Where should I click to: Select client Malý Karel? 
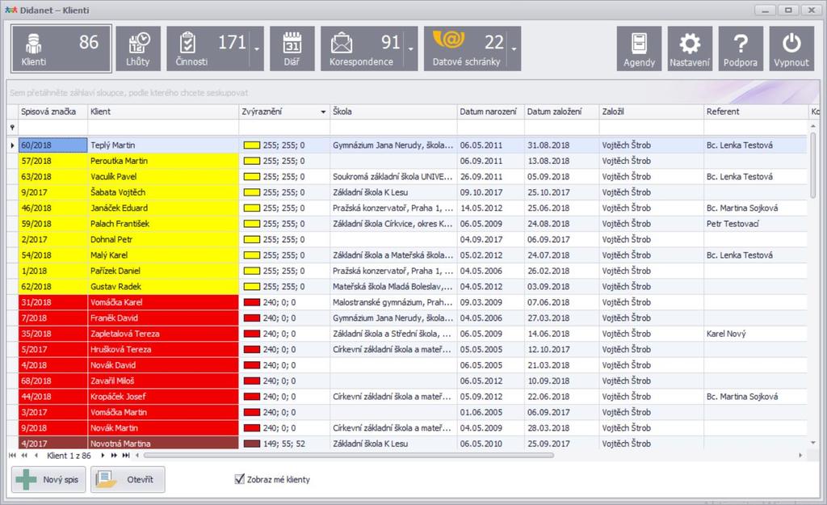click(163, 255)
